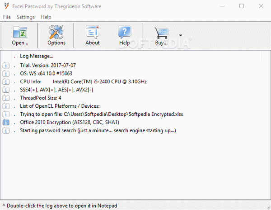Click the Log Message... column header
The image size is (271, 210).
tap(37, 56)
